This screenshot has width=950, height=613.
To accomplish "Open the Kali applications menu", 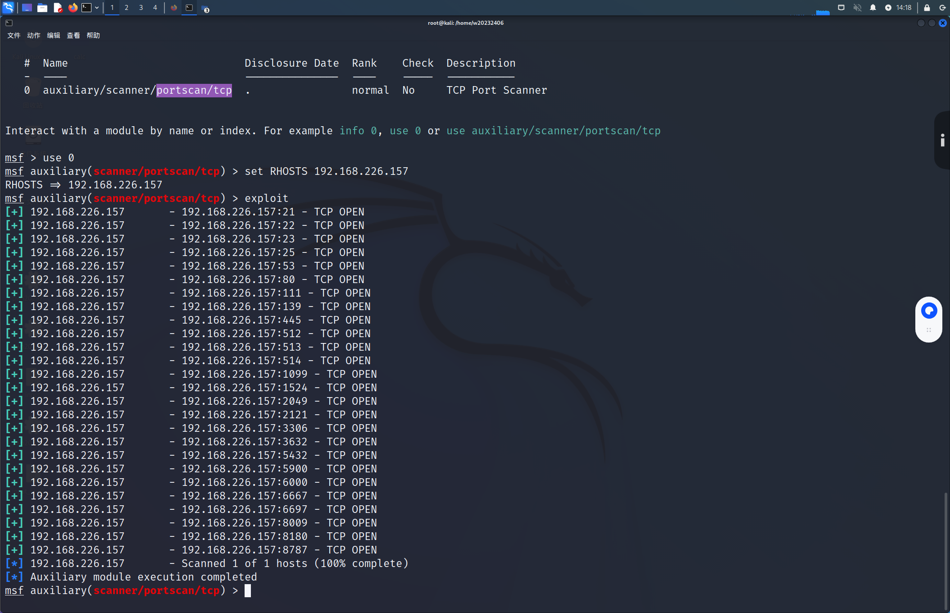I will pyautogui.click(x=8, y=8).
